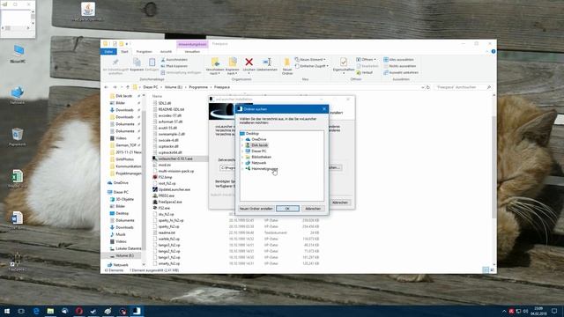Click the 'Freespace' durchsuchen search field

tap(463, 87)
